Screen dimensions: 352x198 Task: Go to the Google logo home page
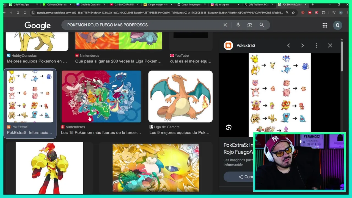(37, 26)
